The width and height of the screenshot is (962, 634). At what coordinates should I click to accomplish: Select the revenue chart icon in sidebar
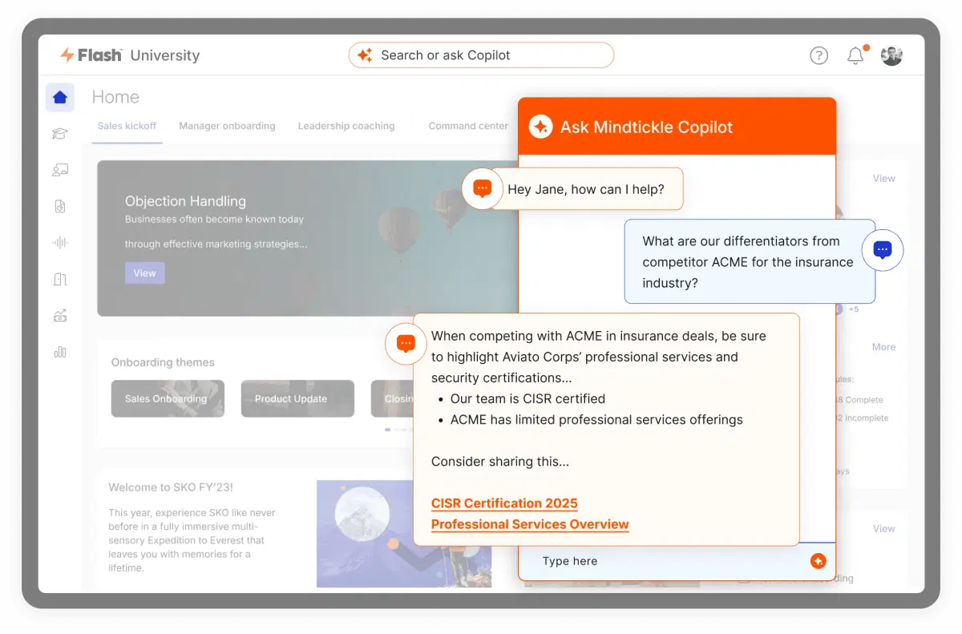[x=59, y=315]
